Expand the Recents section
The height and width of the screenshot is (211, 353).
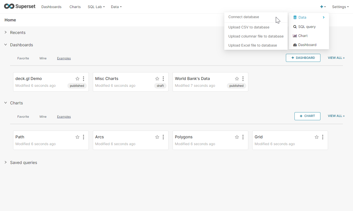click(x=6, y=32)
